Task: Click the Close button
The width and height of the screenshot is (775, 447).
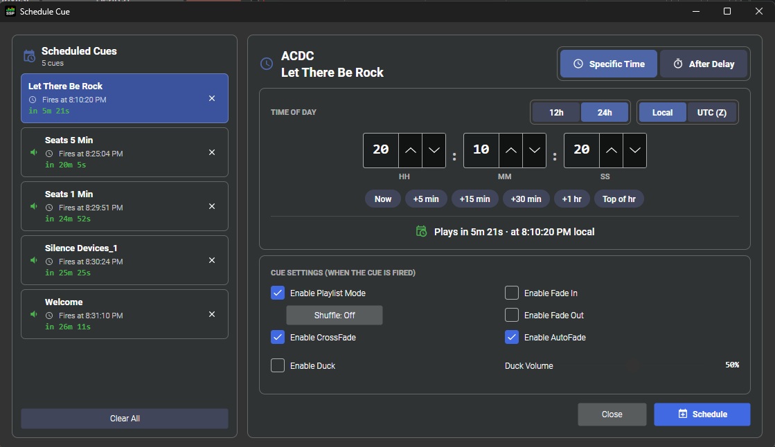Action: pos(612,414)
